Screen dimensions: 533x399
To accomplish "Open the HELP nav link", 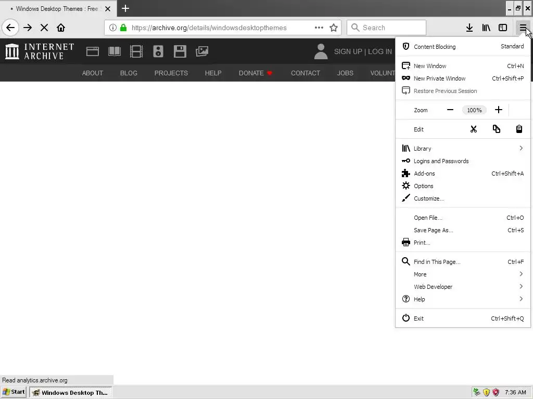I will click(x=213, y=73).
